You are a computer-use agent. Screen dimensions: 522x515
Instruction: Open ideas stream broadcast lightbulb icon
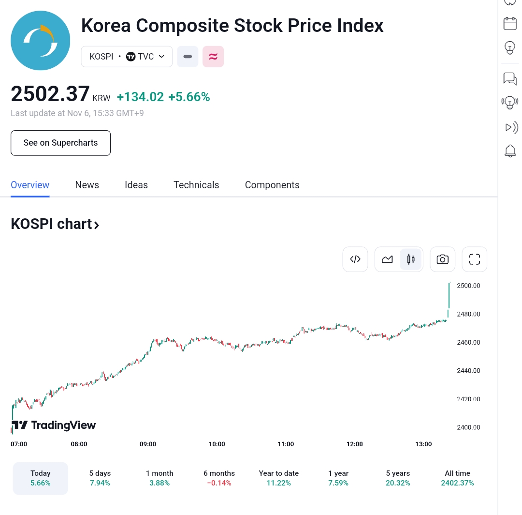[510, 102]
